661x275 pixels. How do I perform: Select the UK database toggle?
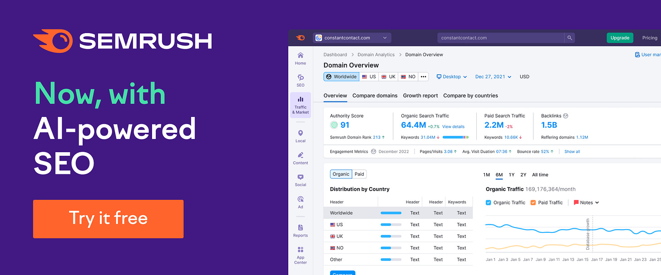[389, 77]
